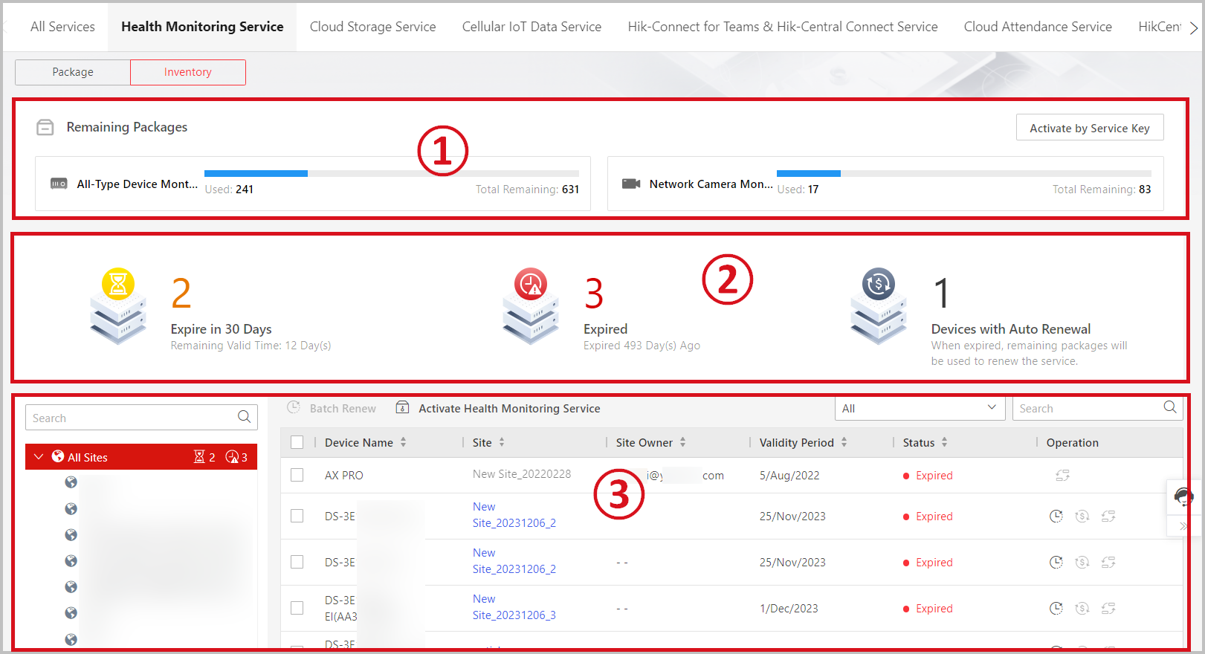
Task: Switch to the All Services tab
Action: [62, 27]
